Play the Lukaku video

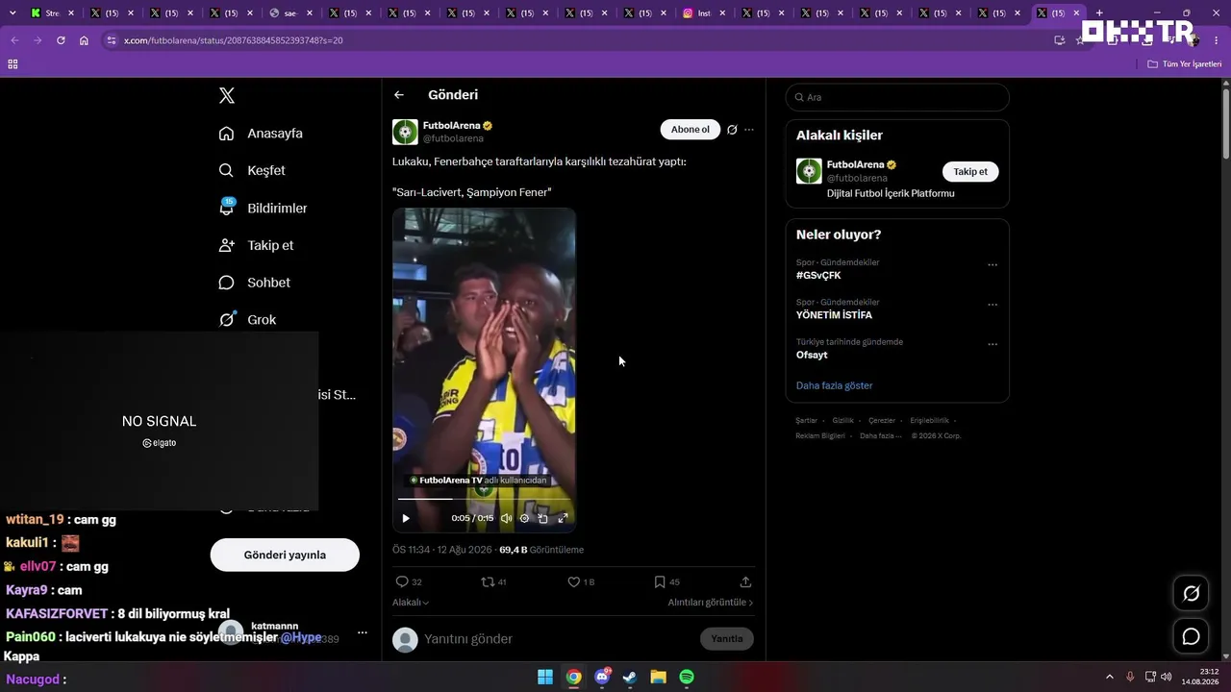[x=406, y=518]
